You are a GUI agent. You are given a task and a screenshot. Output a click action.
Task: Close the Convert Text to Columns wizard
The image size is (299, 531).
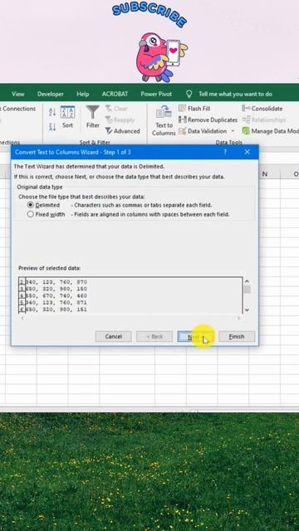coord(248,152)
